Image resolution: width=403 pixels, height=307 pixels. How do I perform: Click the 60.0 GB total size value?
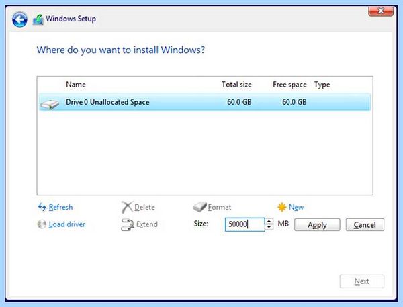click(x=239, y=102)
